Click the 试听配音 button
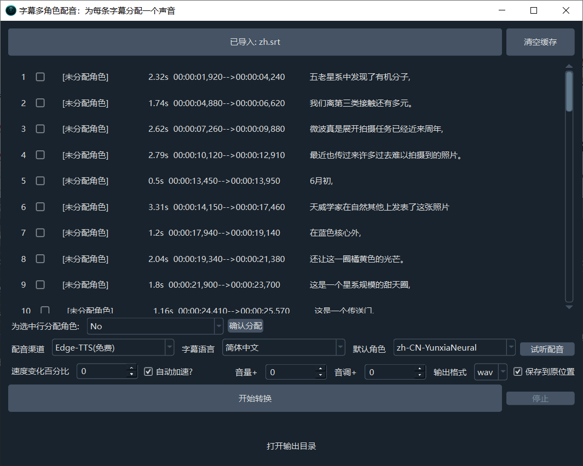This screenshot has width=583, height=466. pyautogui.click(x=547, y=348)
